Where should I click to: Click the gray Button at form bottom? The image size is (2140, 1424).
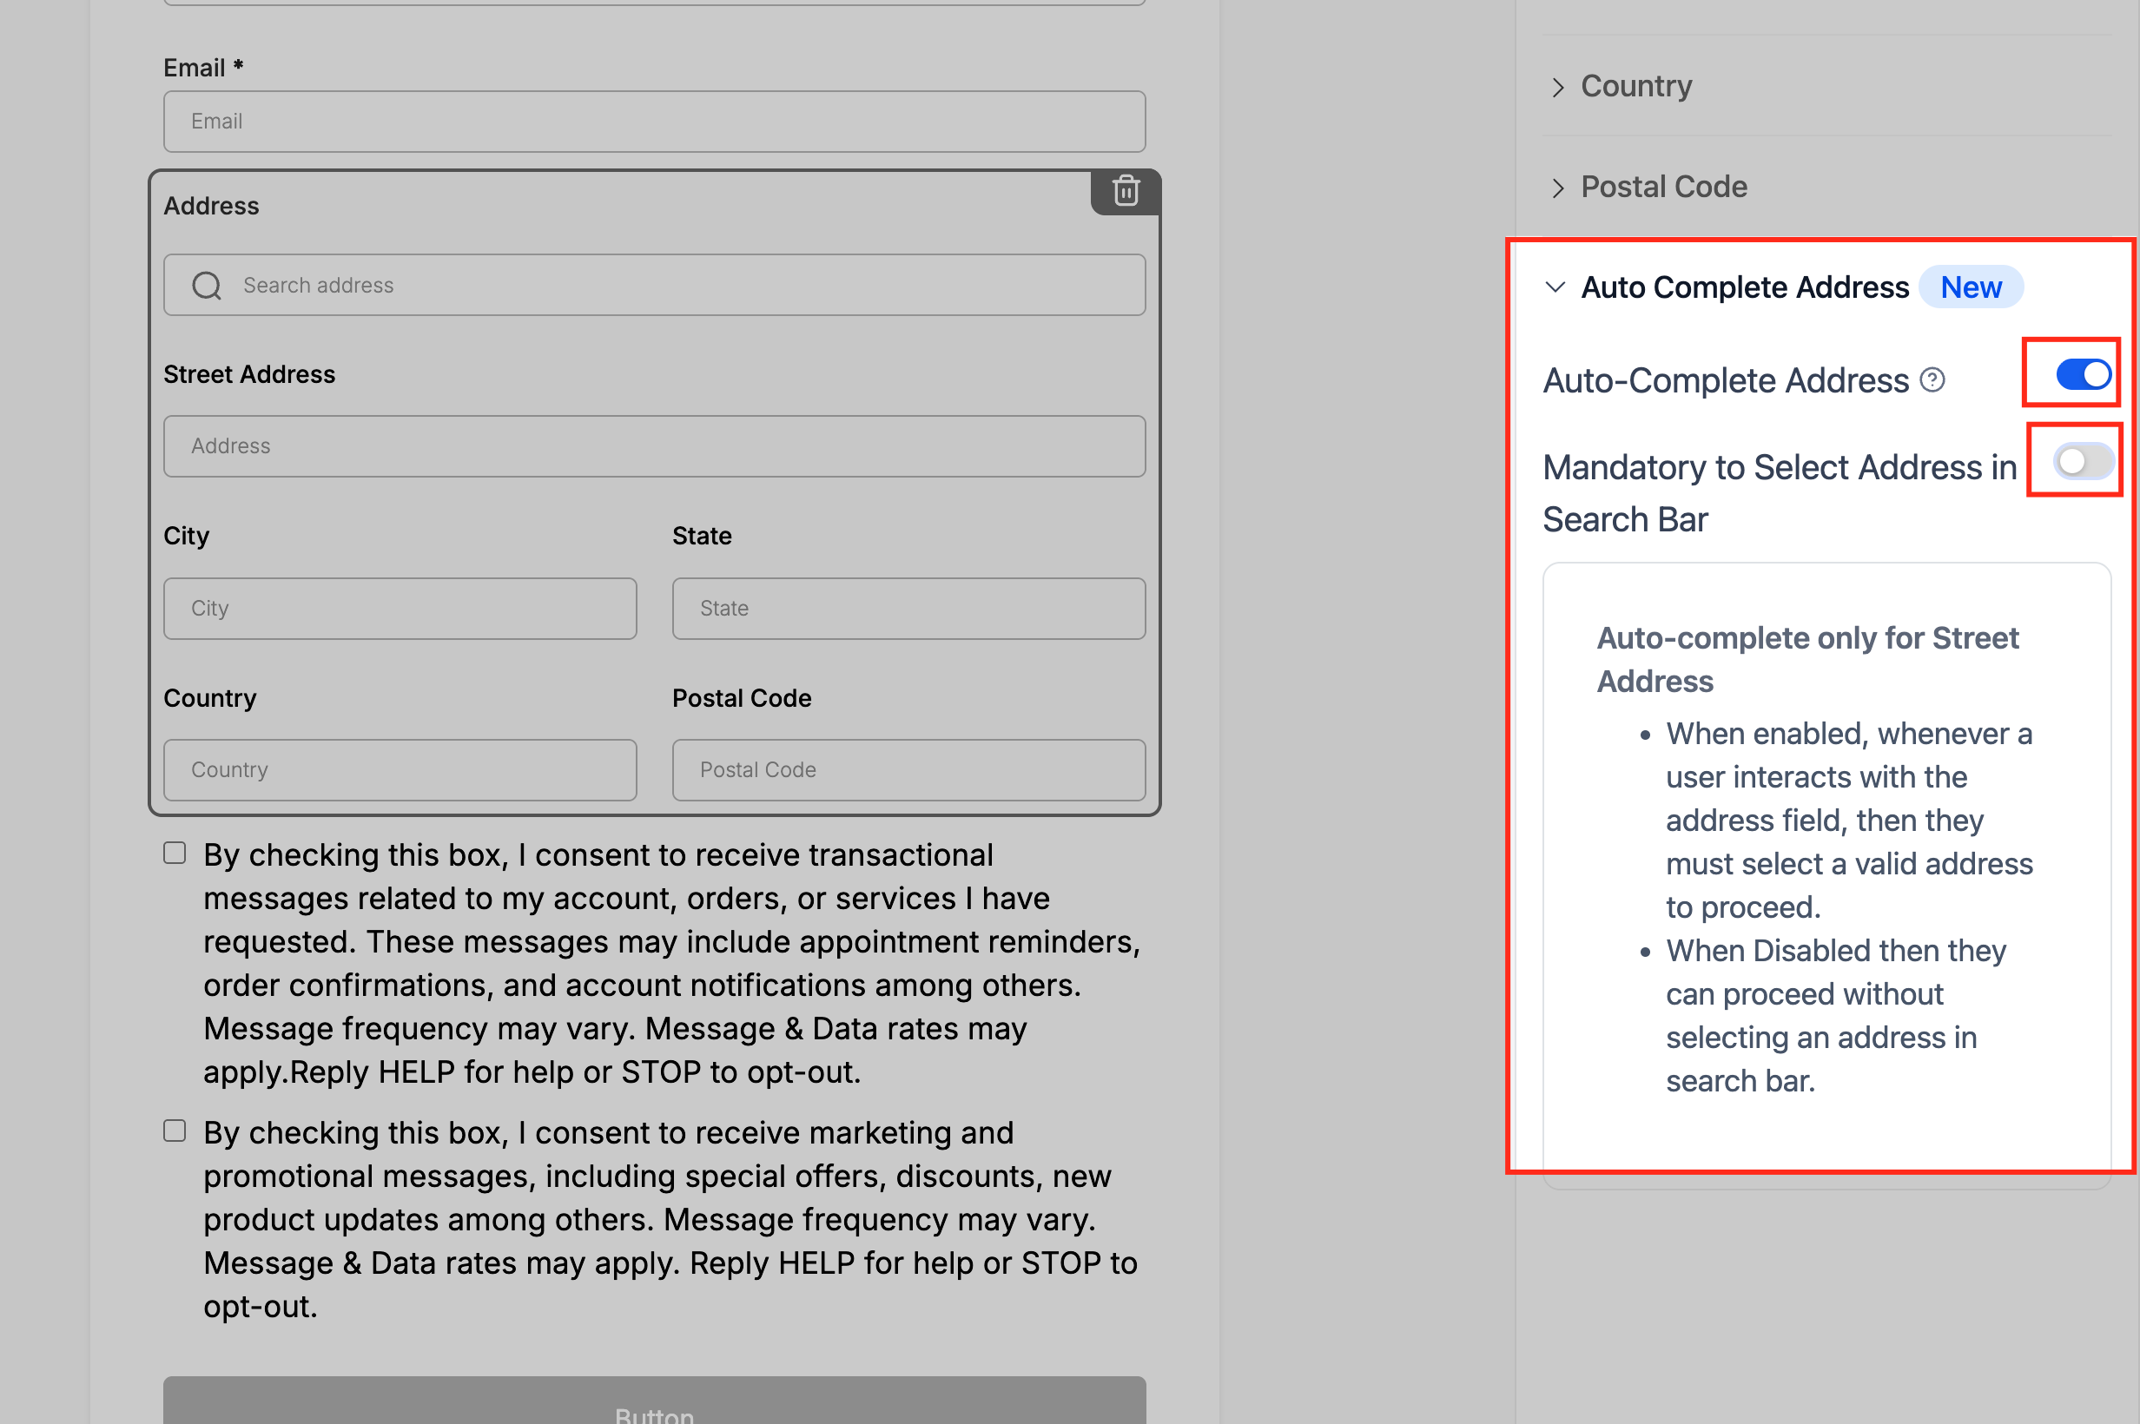pos(654,1401)
